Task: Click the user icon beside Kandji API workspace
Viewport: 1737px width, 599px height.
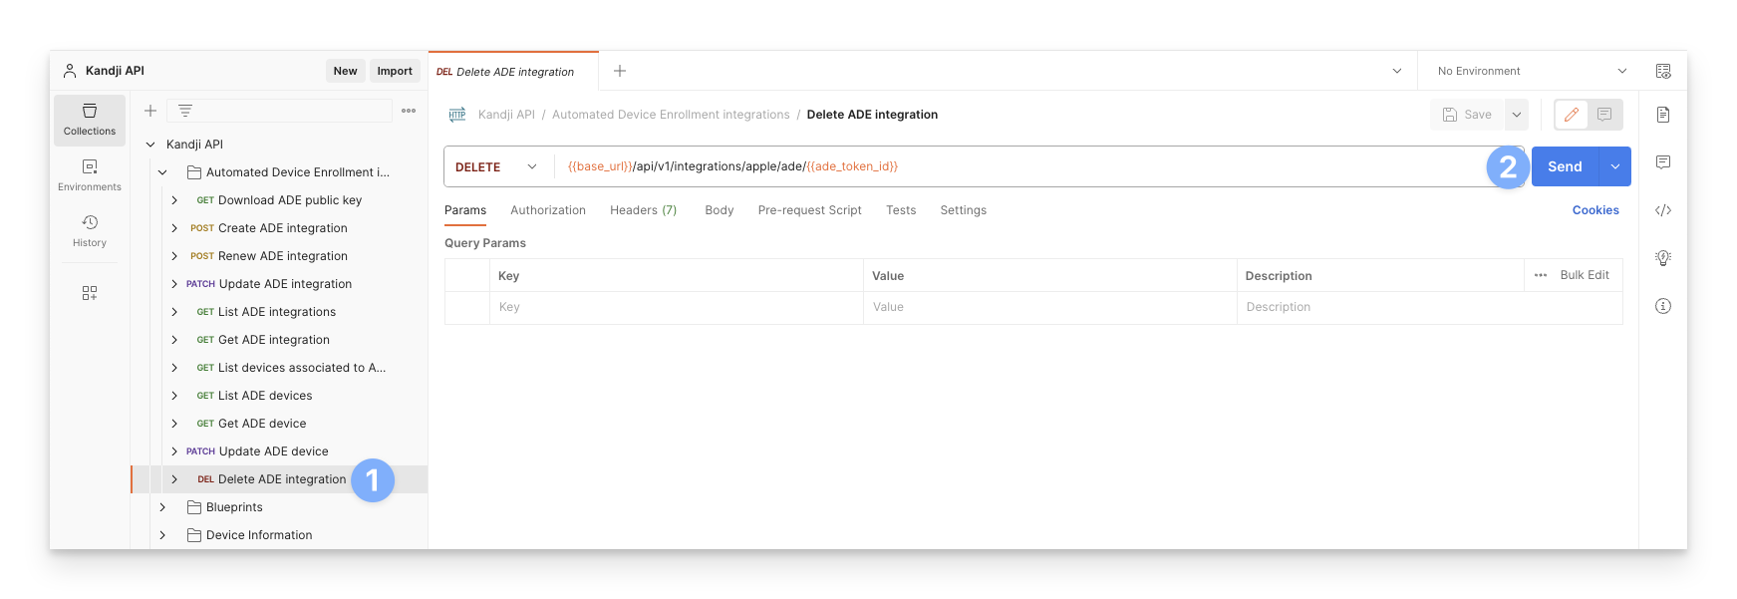Action: click(x=70, y=71)
